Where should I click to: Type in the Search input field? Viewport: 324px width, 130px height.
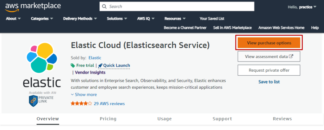[x=180, y=6]
